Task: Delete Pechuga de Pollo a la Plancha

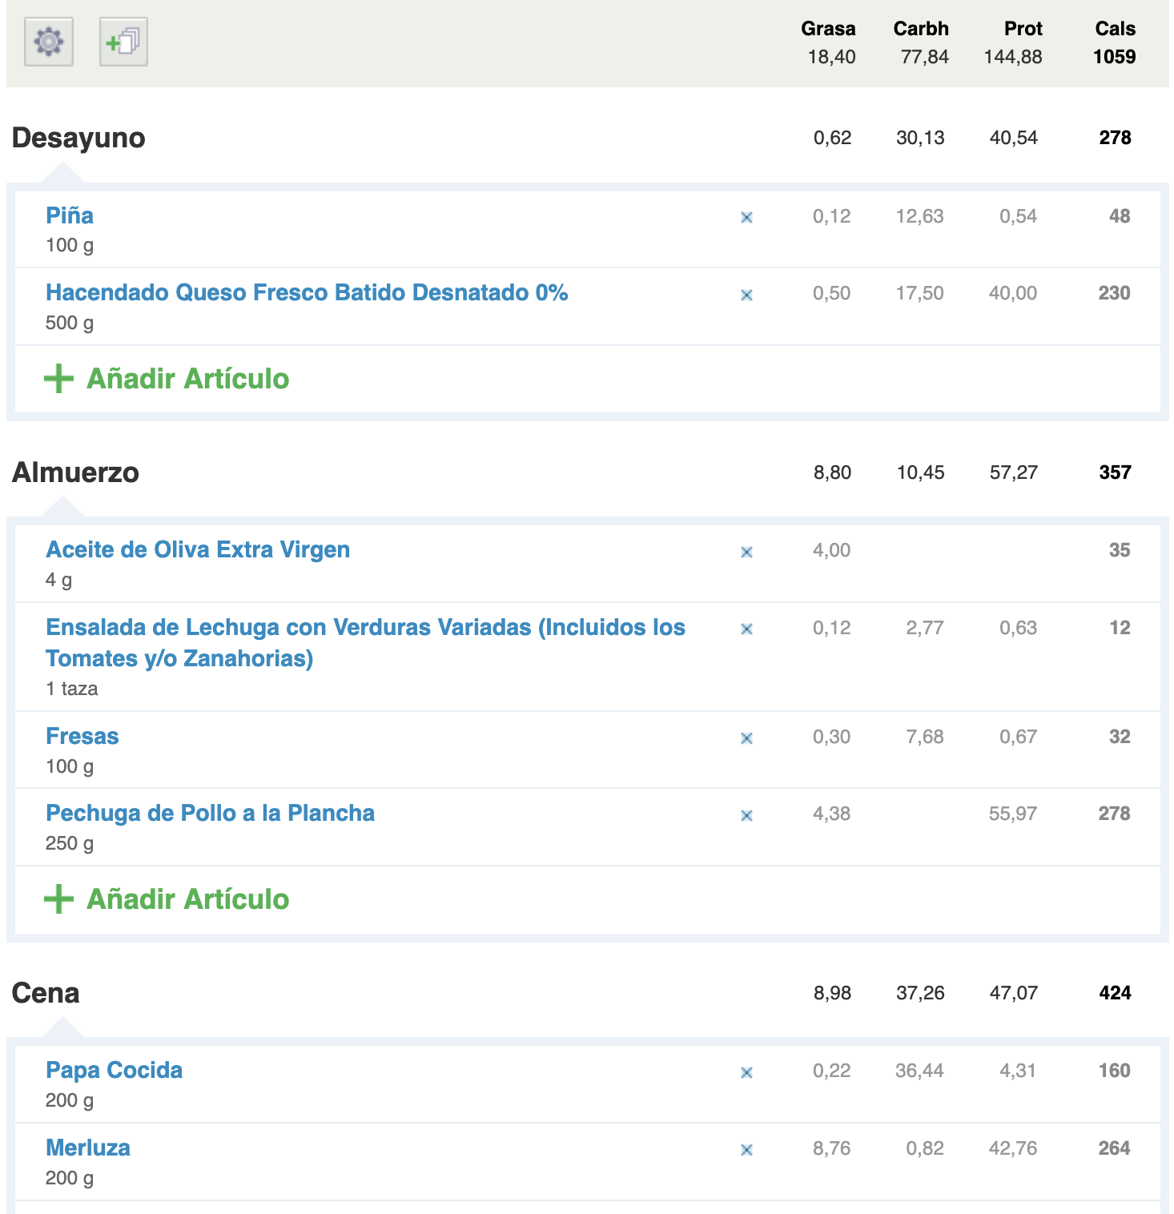Action: click(x=746, y=816)
